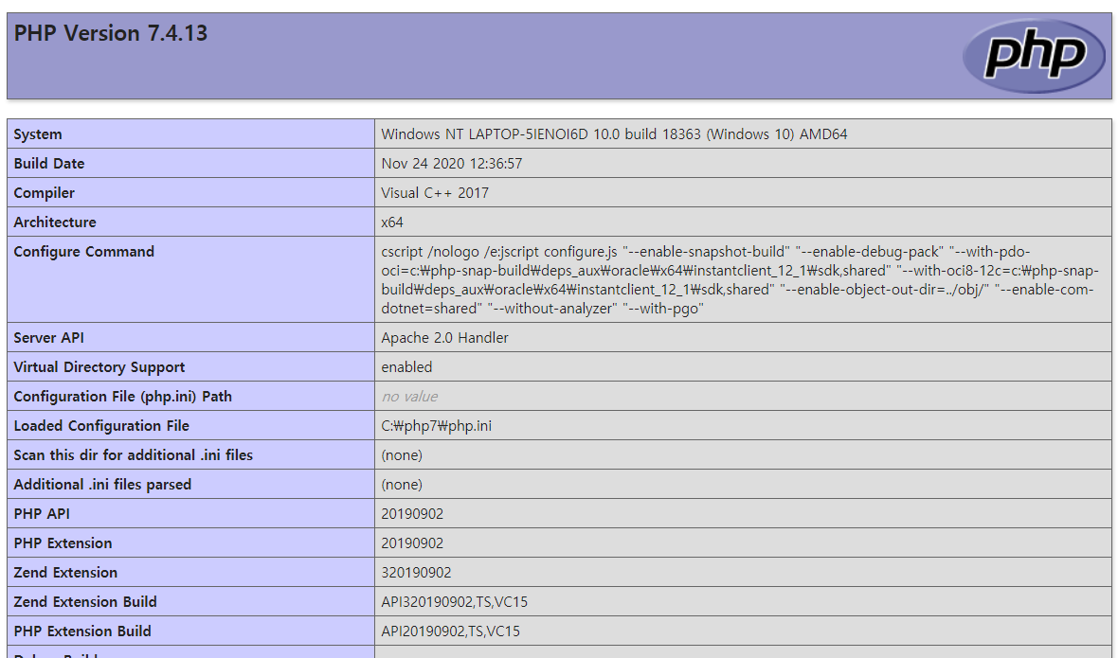Screen dimensions: 1118x658
Task: Click the 'Zend Extension Build' label
Action: pyautogui.click(x=85, y=601)
